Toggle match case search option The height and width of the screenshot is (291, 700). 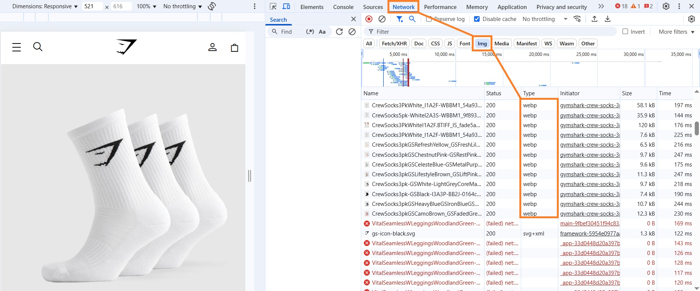(322, 32)
